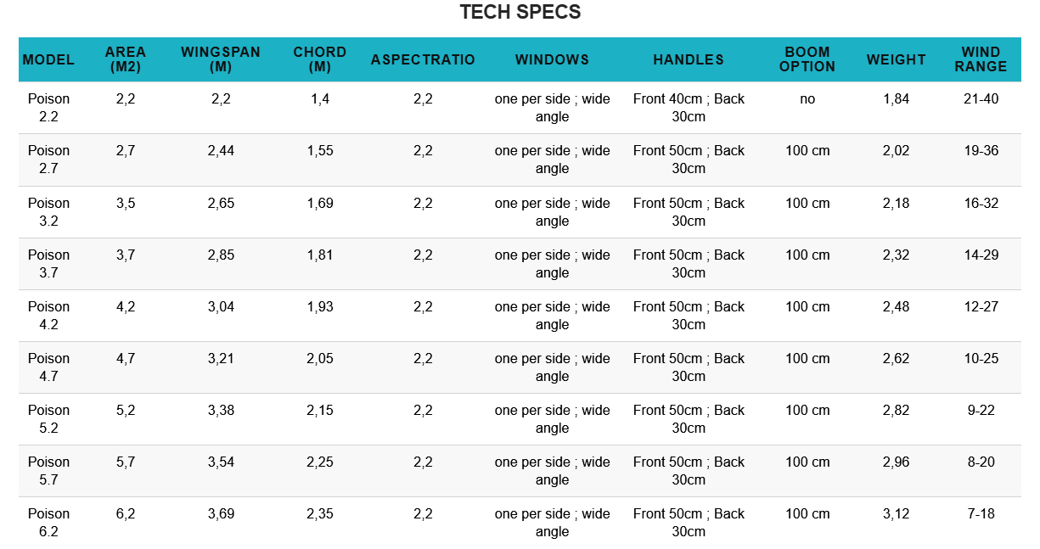Click the MODEL column header

tap(48, 59)
